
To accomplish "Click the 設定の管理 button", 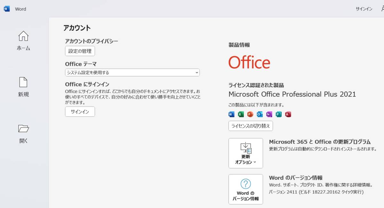I will pos(80,51).
